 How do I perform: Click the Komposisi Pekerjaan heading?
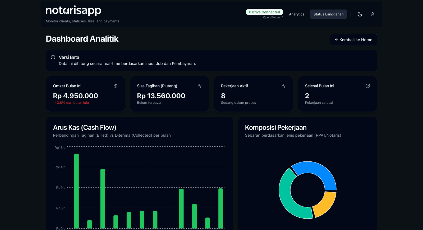276,128
